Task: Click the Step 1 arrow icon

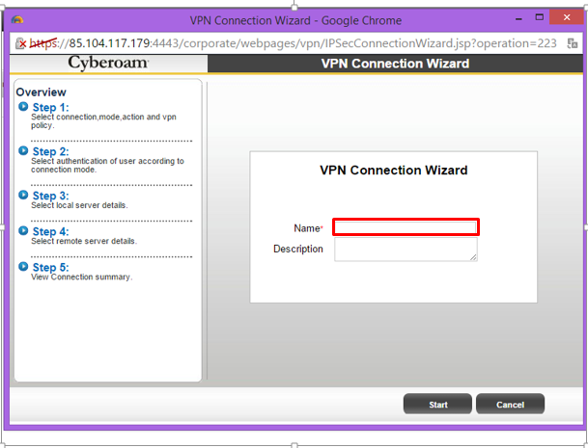Action: pos(23,107)
